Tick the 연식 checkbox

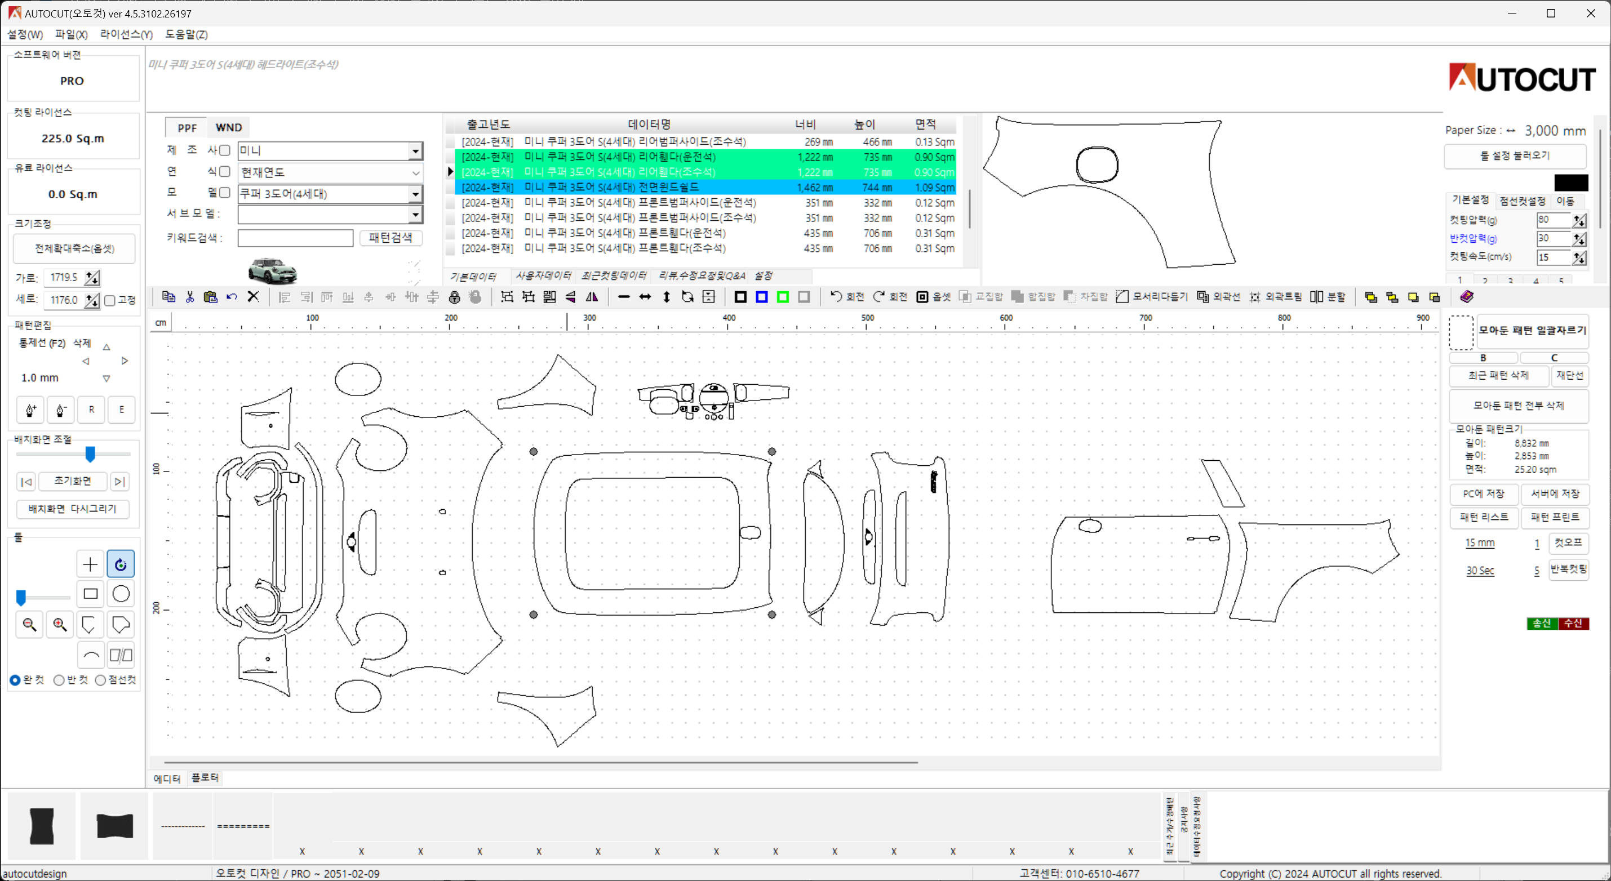[224, 171]
